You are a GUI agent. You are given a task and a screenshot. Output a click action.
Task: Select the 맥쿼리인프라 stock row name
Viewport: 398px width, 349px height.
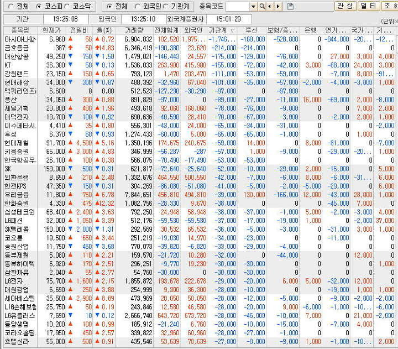[20, 91]
